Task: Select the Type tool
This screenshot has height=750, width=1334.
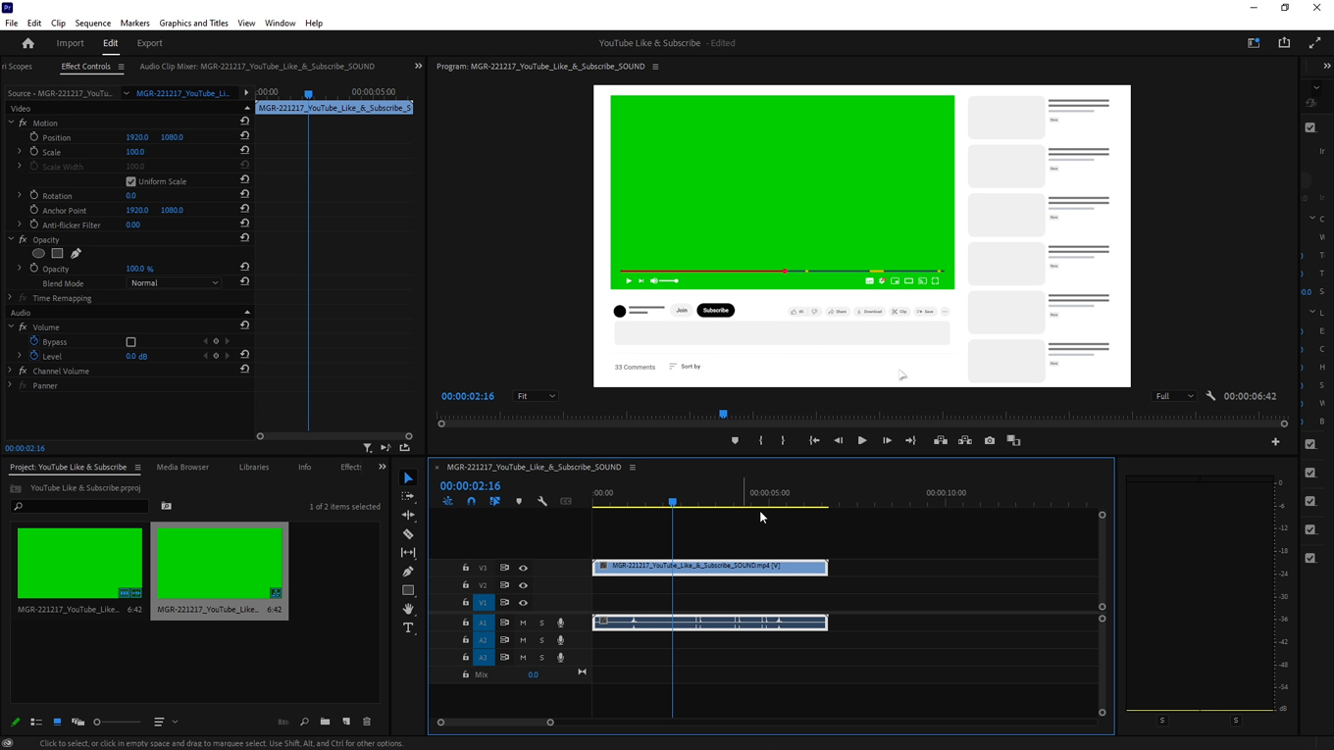Action: point(408,627)
